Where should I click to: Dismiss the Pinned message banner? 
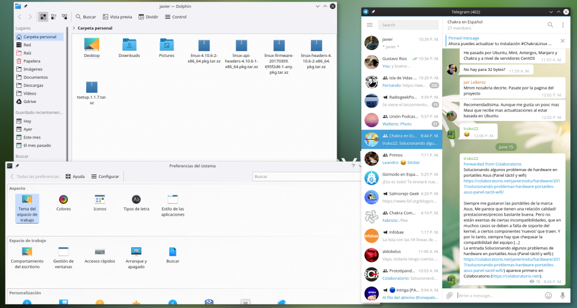point(563,41)
